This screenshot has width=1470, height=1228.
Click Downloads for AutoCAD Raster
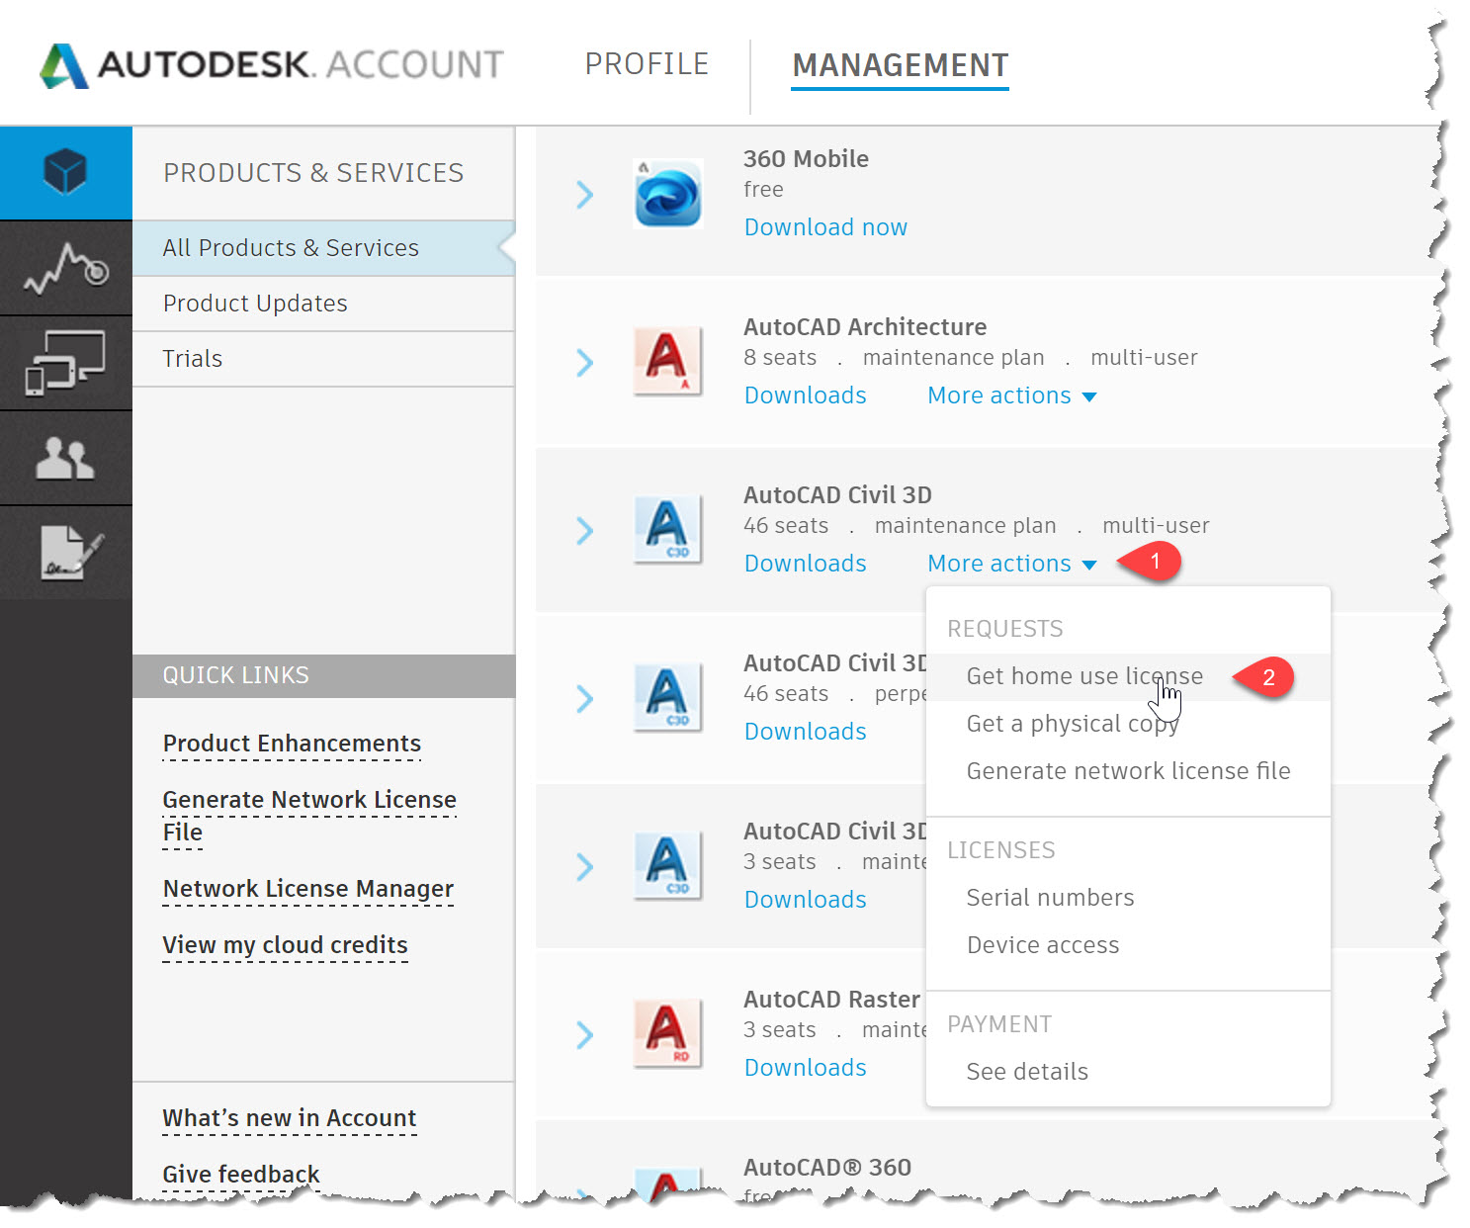(x=805, y=1068)
